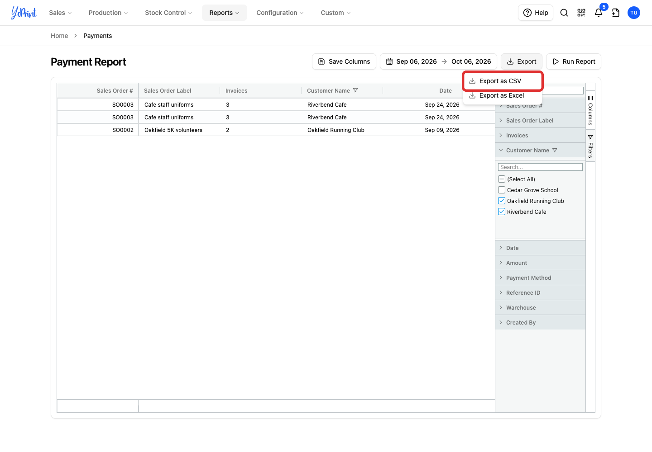Viewport: 652px width, 452px height.
Task: Select SO0002 sales order cell
Action: click(x=98, y=130)
